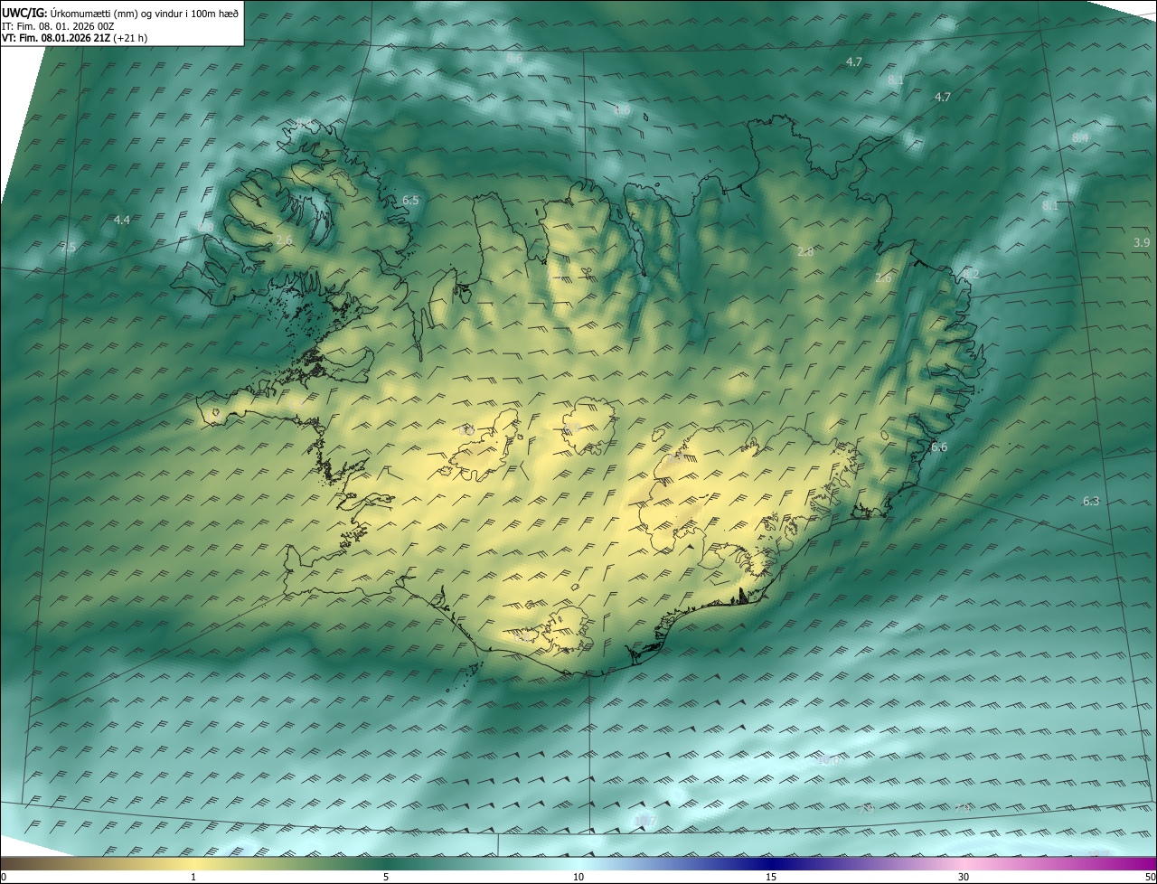Click the 30 tick on the colour scale
Image resolution: width=1157 pixels, height=884 pixels.
pyautogui.click(x=964, y=877)
